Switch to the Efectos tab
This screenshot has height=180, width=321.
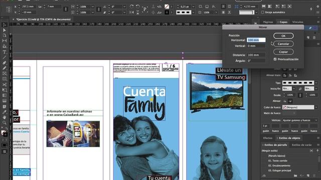tap(267, 138)
